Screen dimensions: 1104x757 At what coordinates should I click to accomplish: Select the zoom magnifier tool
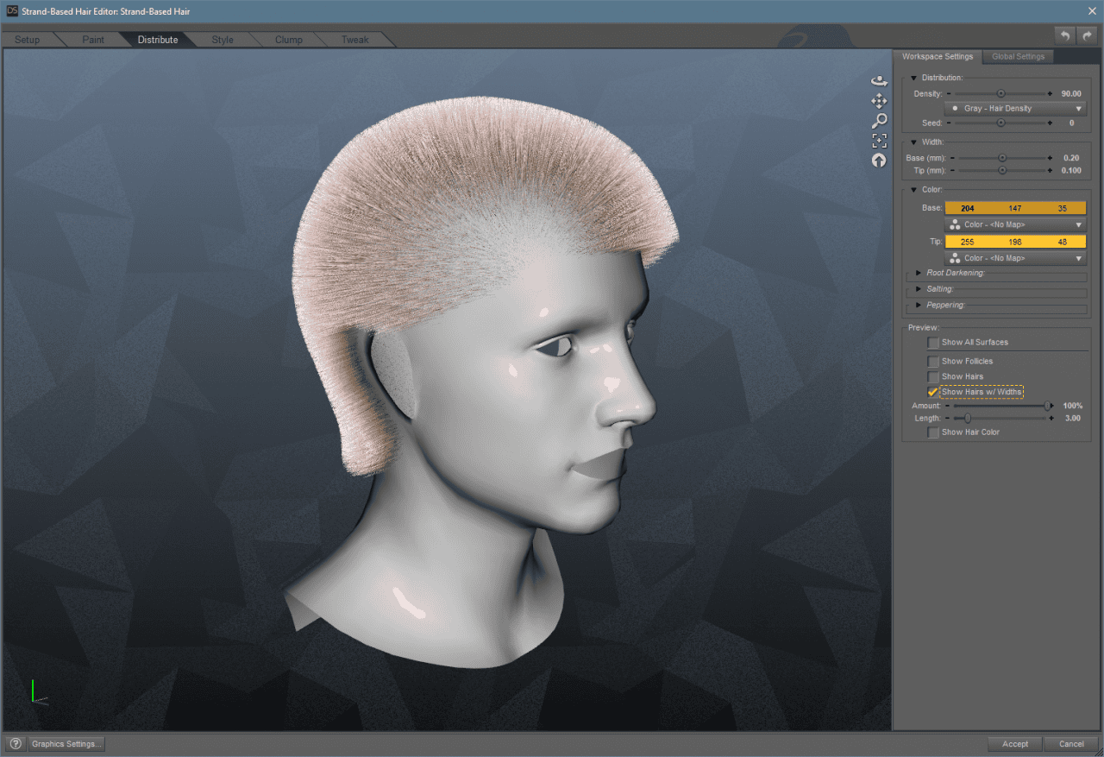(879, 120)
